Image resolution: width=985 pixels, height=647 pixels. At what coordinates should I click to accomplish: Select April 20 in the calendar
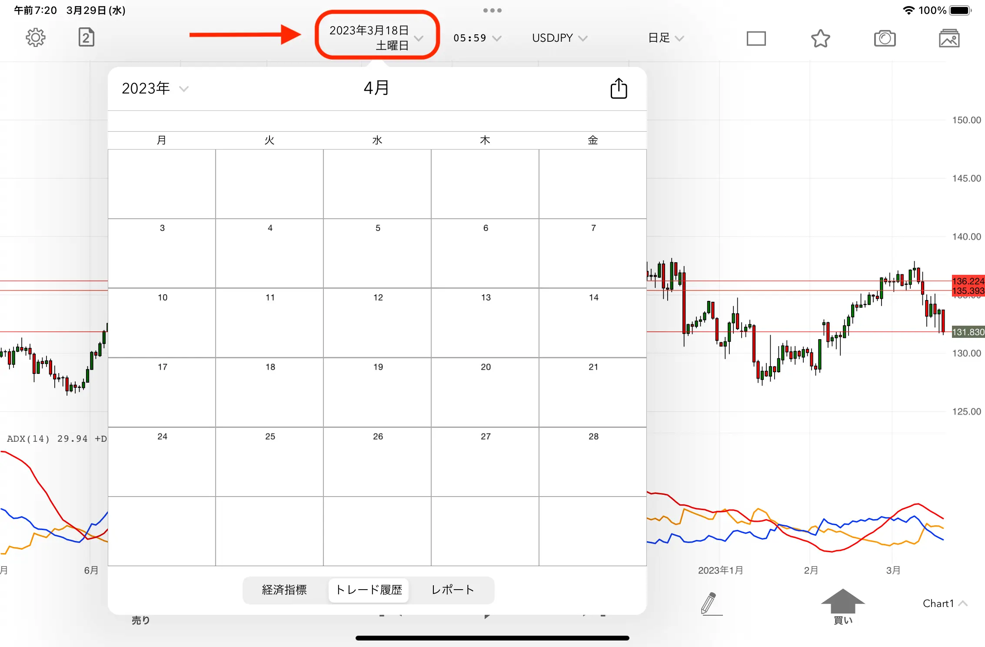point(485,393)
